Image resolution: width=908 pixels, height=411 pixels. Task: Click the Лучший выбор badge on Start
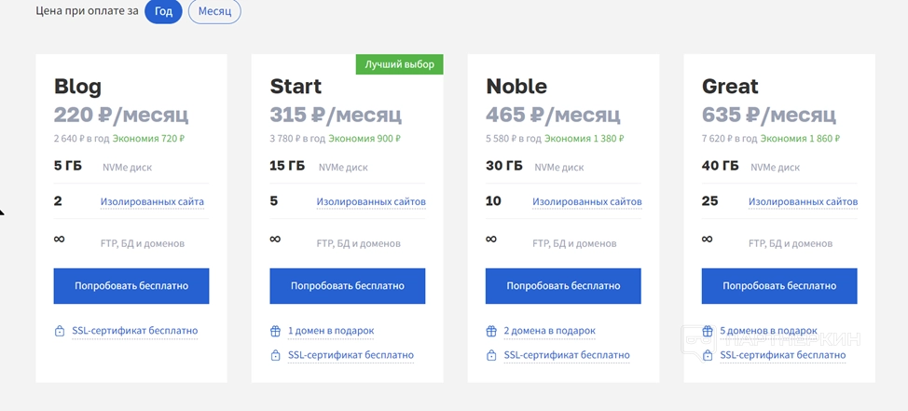pos(399,64)
